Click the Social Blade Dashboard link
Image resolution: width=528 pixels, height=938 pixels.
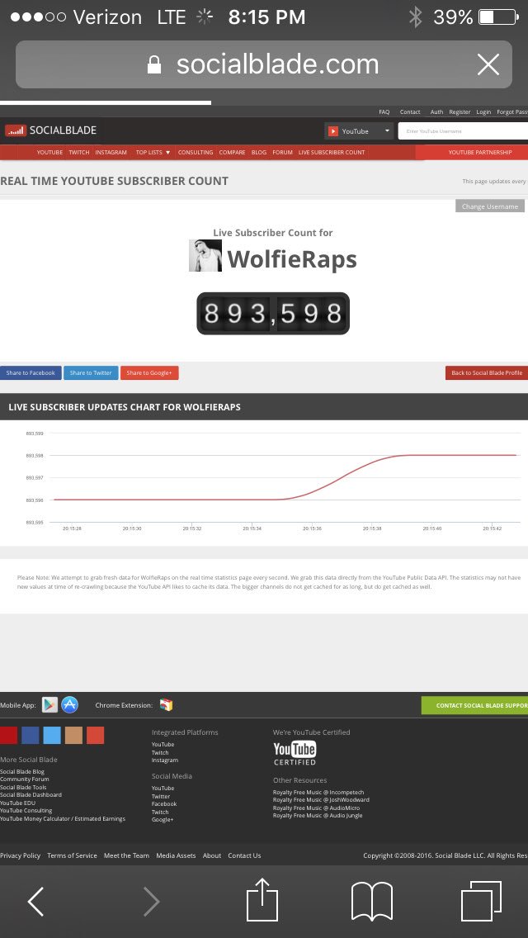click(31, 794)
